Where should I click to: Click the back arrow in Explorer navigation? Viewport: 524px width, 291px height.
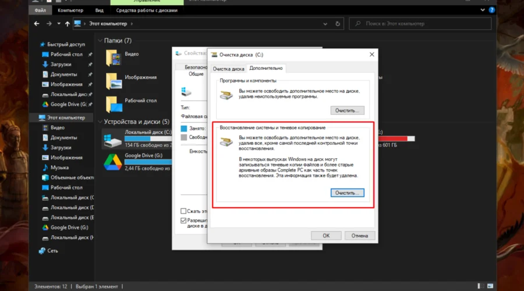click(37, 24)
